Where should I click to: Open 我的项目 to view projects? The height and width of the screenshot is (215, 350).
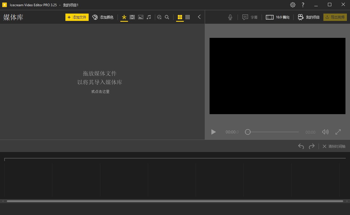point(308,17)
